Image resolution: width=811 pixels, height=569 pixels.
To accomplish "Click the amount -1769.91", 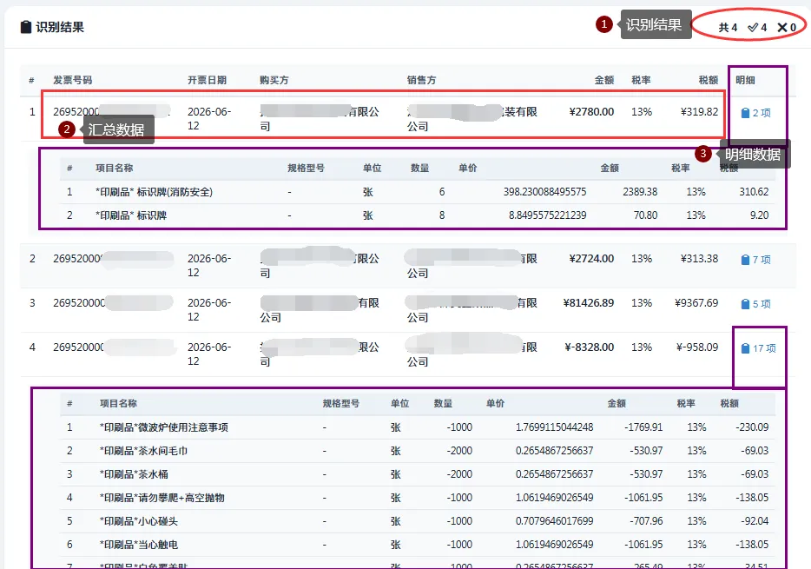I will click(x=643, y=427).
